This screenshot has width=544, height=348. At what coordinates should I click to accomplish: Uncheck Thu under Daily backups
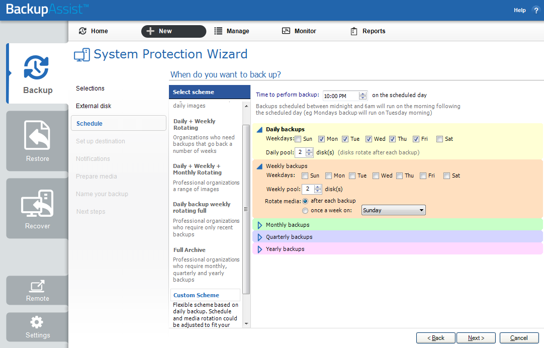tap(392, 139)
